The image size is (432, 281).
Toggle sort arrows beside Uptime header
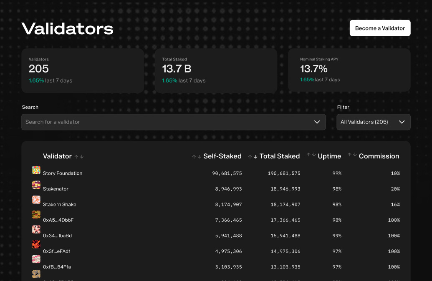(311, 155)
